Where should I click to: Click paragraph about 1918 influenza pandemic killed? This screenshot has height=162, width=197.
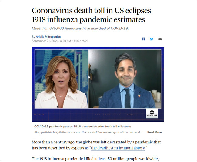pos(95,159)
